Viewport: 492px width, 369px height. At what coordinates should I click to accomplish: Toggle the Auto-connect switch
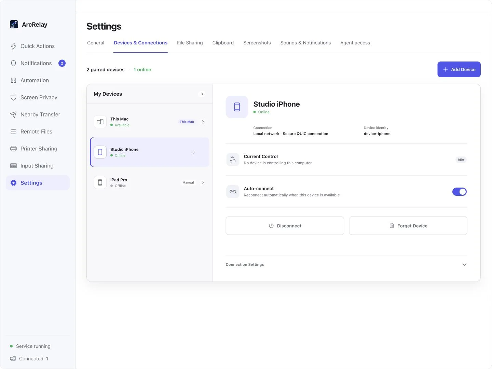459,192
